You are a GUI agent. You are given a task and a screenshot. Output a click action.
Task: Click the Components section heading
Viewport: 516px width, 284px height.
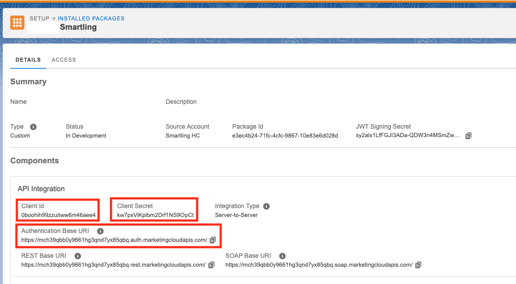pyautogui.click(x=35, y=161)
